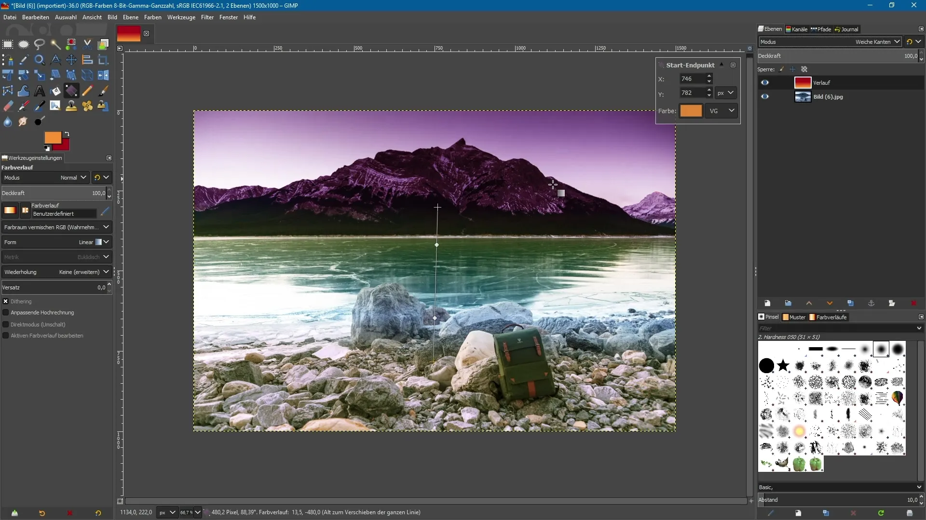Toggle lock alpha channel next to Sperre
Image resolution: width=926 pixels, height=520 pixels.
(x=804, y=69)
